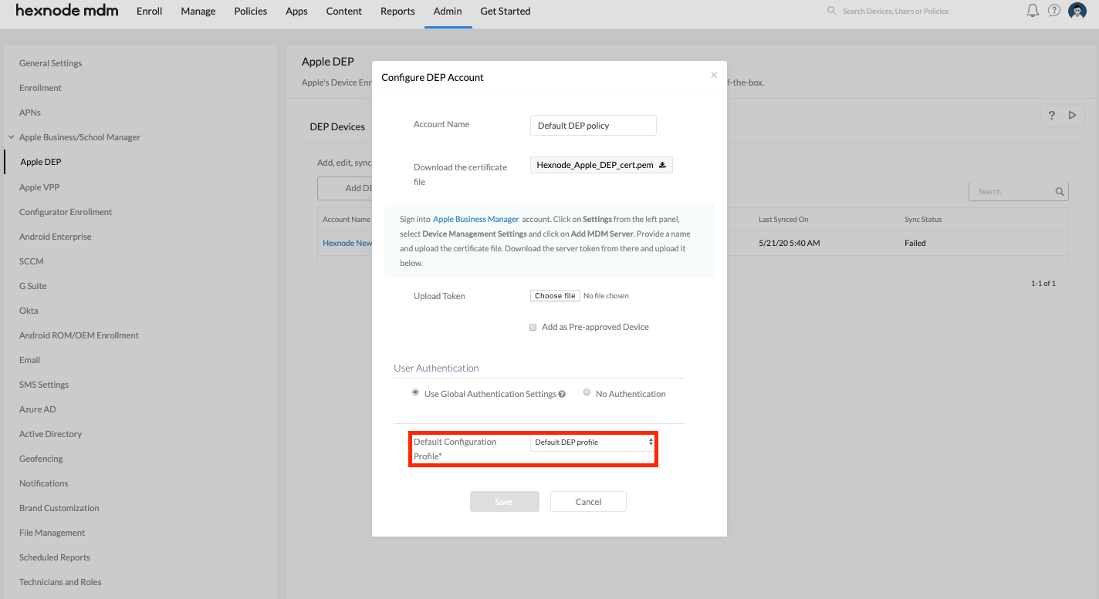Open Enrollment in sidebar
The width and height of the screenshot is (1099, 599).
coord(40,88)
